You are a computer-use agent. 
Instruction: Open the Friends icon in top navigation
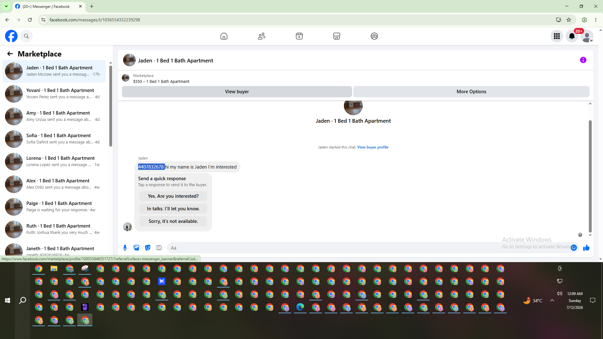click(x=262, y=36)
